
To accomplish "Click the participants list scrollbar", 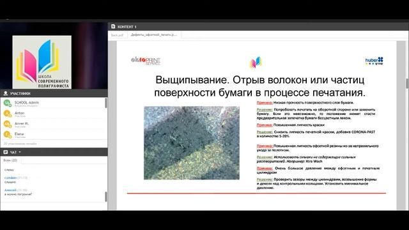I will click(106, 103).
